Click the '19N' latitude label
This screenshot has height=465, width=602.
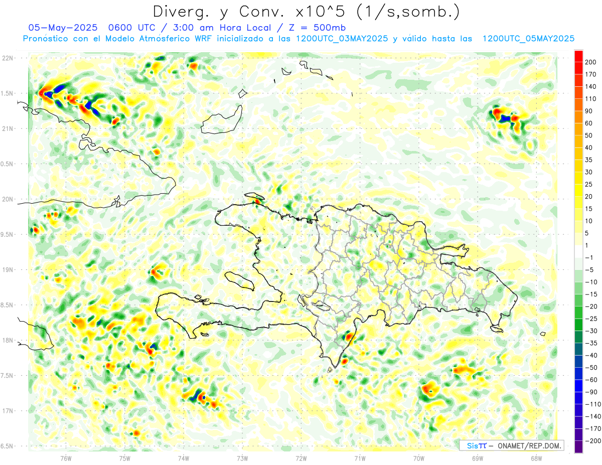click(x=7, y=270)
